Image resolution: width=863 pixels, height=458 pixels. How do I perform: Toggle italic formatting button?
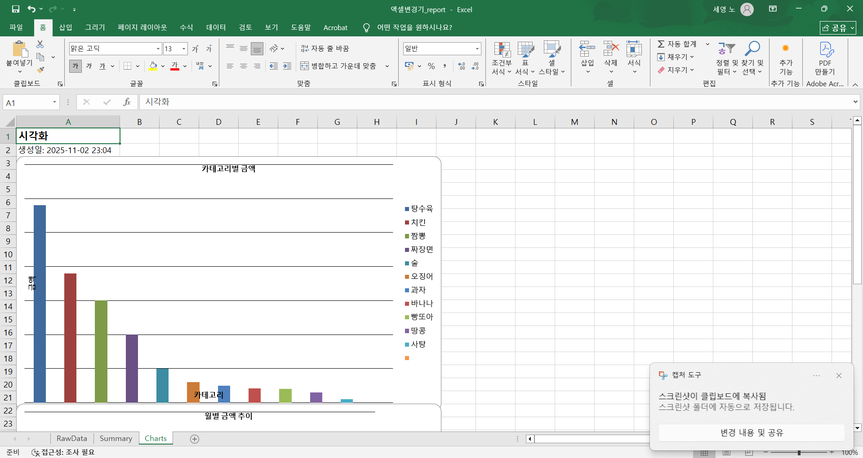(x=89, y=66)
